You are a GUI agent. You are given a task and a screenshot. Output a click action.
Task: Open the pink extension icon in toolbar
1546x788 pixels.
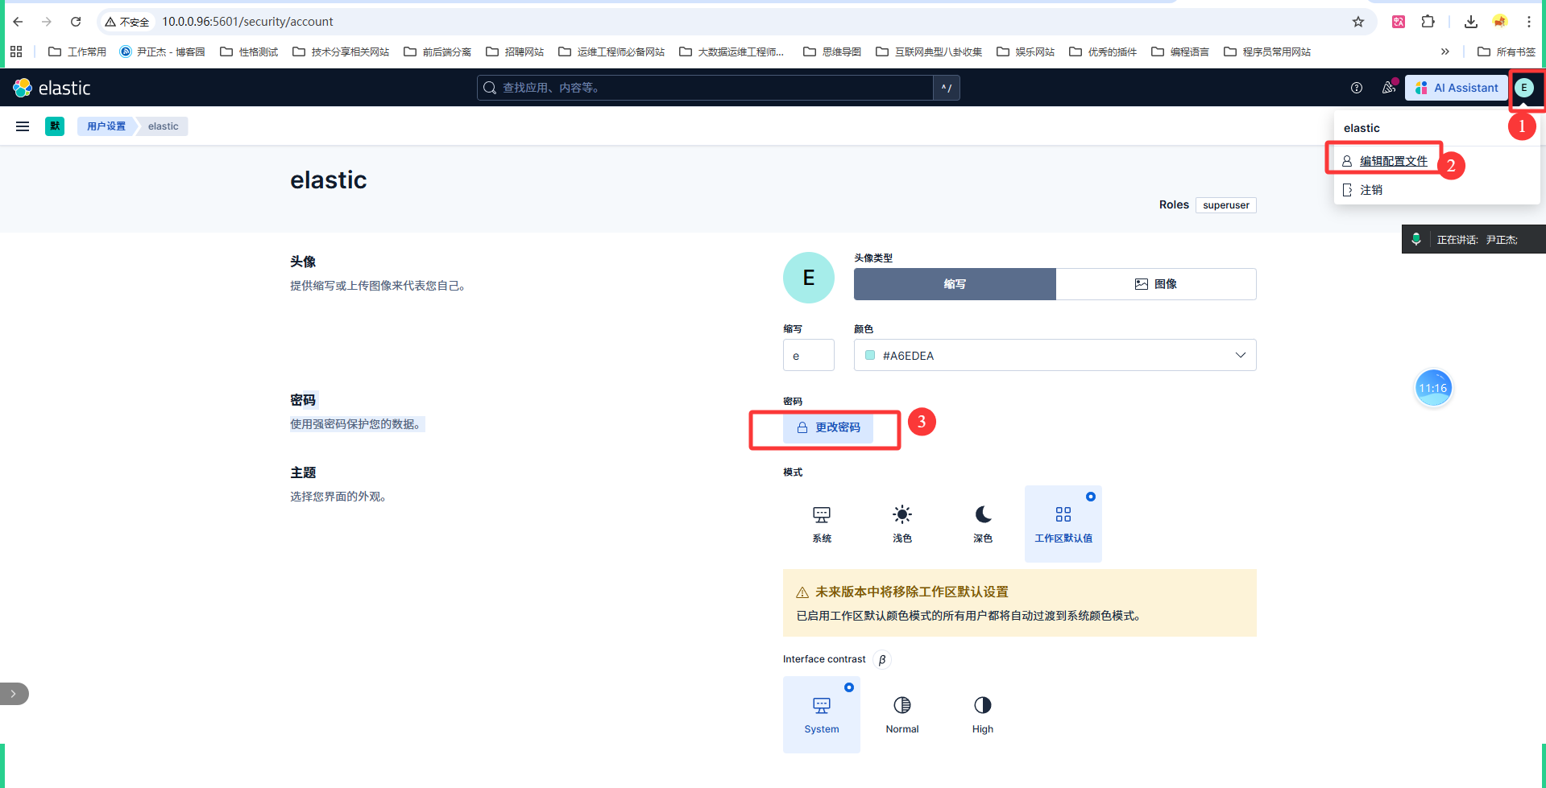[1399, 22]
